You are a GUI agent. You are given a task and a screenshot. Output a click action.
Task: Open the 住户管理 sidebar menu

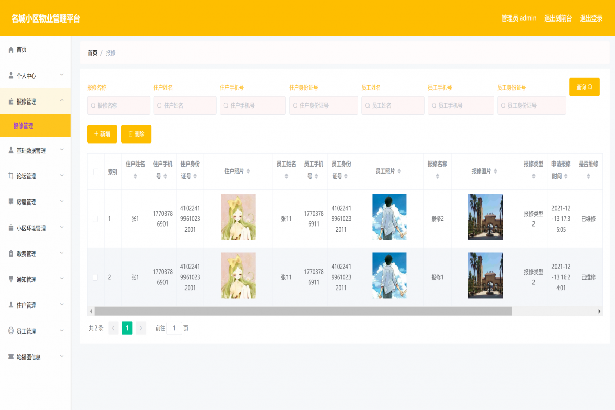27,305
